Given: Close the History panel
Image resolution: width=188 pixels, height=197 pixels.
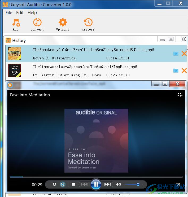Looking at the screenshot, I should pyautogui.click(x=183, y=39).
